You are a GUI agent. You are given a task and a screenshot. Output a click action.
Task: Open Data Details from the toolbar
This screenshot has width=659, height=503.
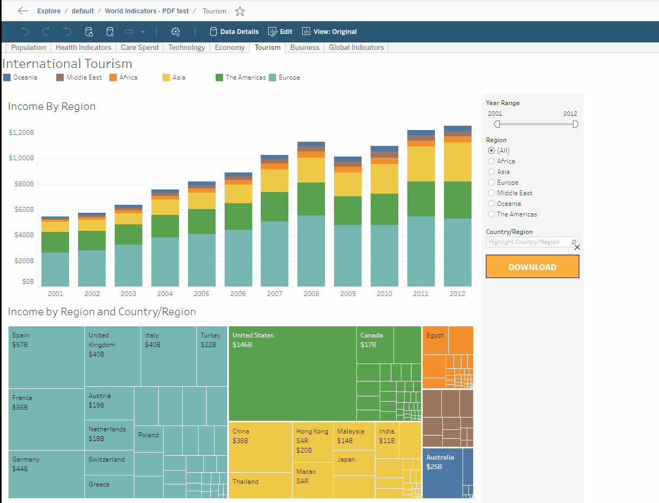pyautogui.click(x=234, y=31)
